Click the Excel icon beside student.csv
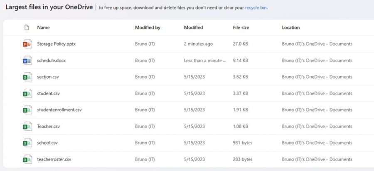The width and height of the screenshot is (374, 171). pyautogui.click(x=27, y=93)
